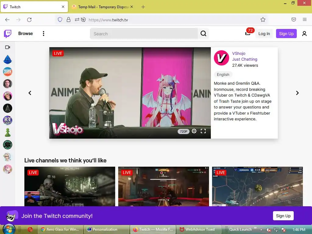This screenshot has height=234, width=312.
Task: Open the Rocket League live stream thumbnail
Action: pyautogui.click(x=257, y=186)
